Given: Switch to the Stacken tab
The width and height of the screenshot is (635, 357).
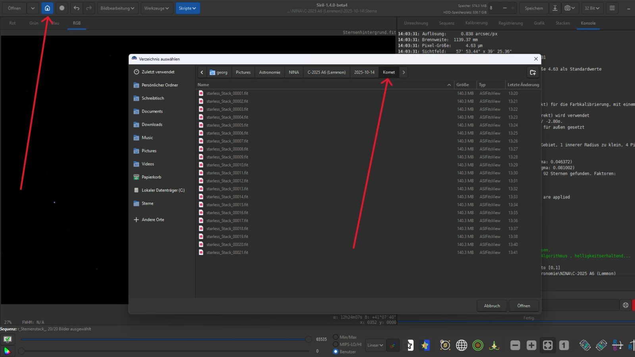Looking at the screenshot, I should [562, 23].
